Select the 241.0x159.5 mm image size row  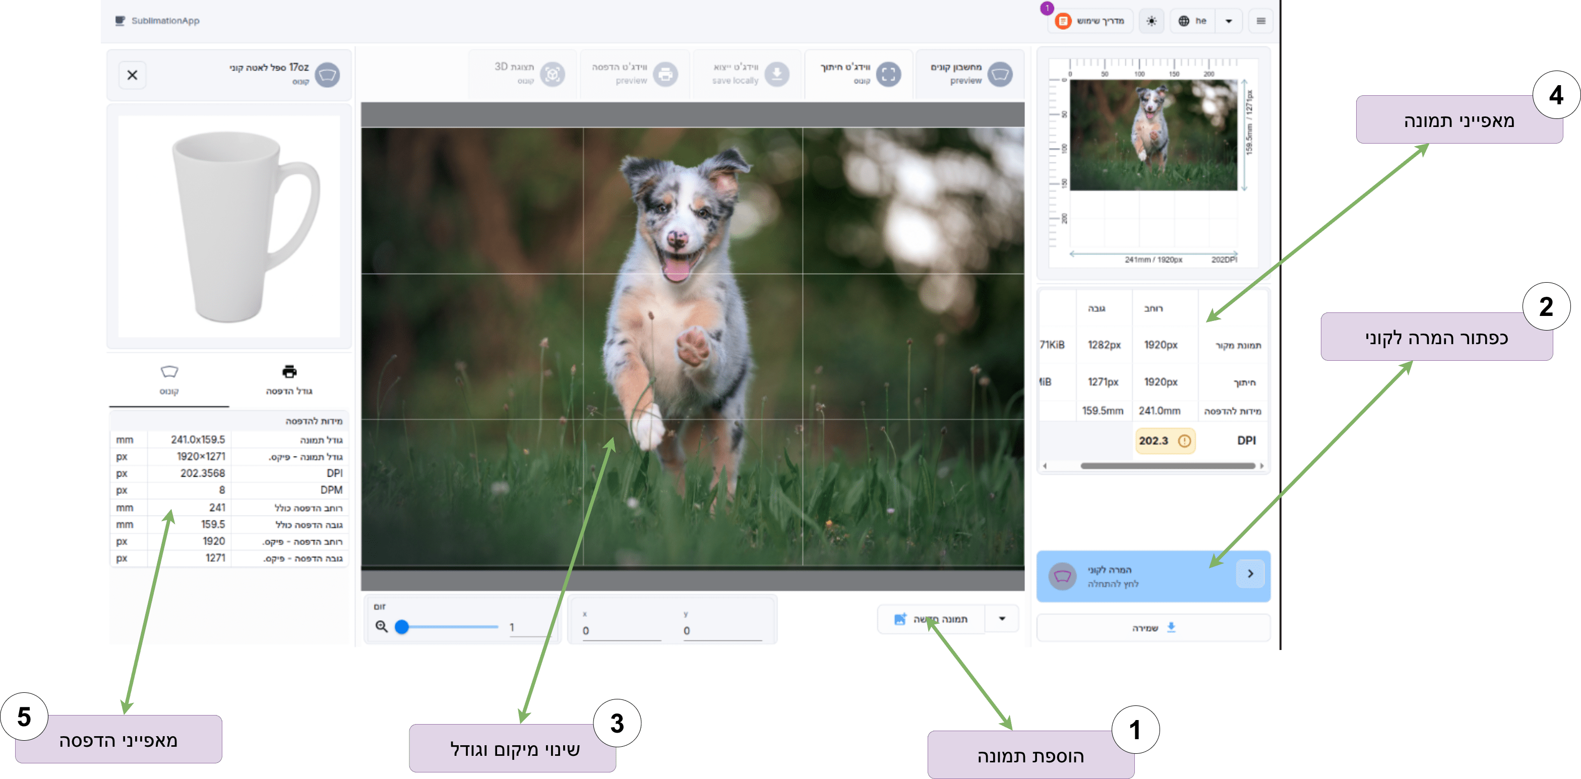tap(229, 440)
